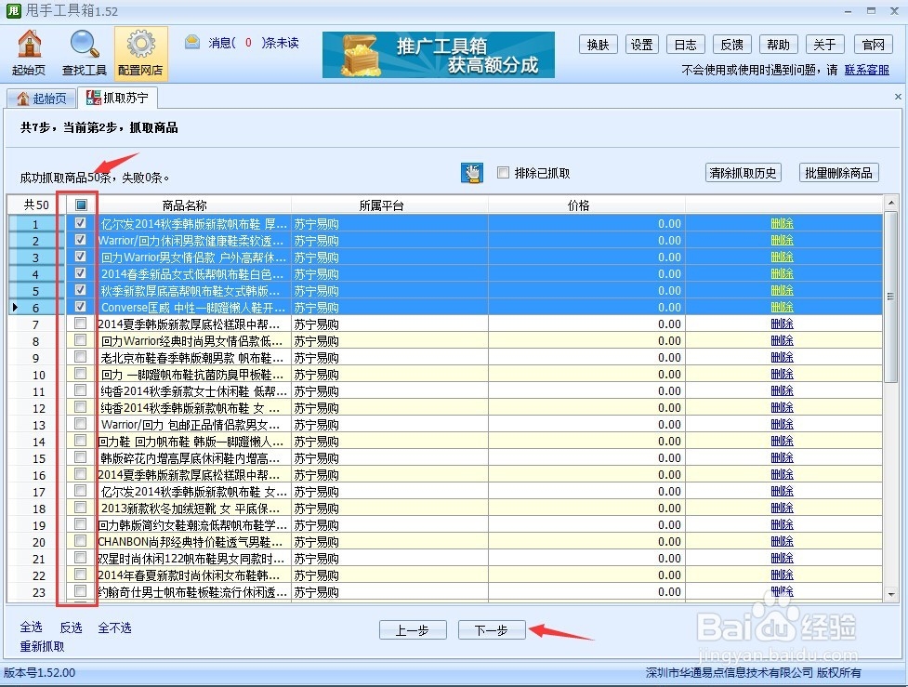Click the 甩 app logo icon in title bar
This screenshot has height=687, width=908.
pyautogui.click(x=13, y=10)
